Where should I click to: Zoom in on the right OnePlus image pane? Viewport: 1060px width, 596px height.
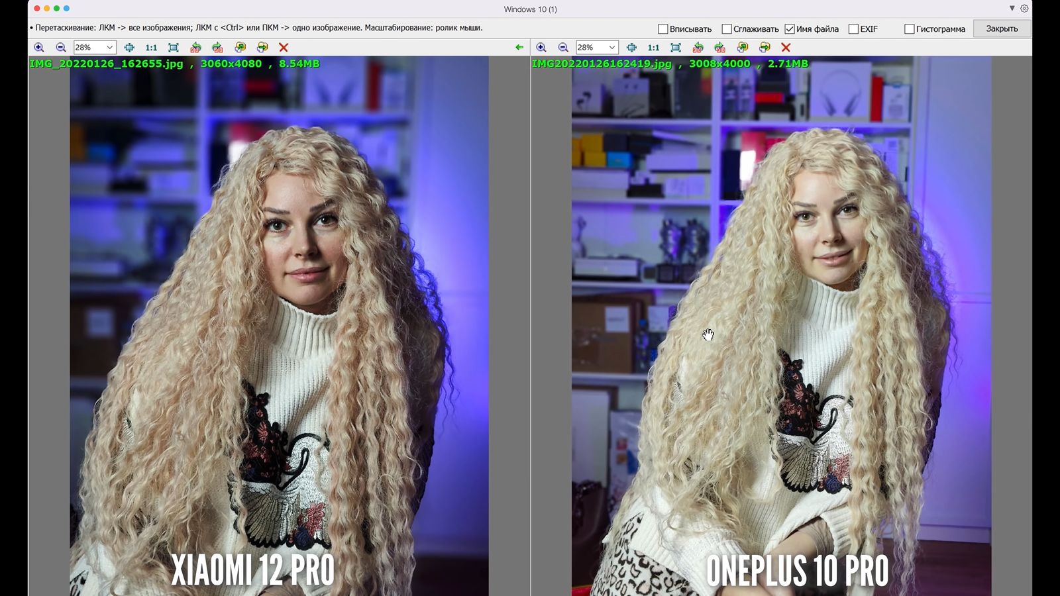point(541,48)
